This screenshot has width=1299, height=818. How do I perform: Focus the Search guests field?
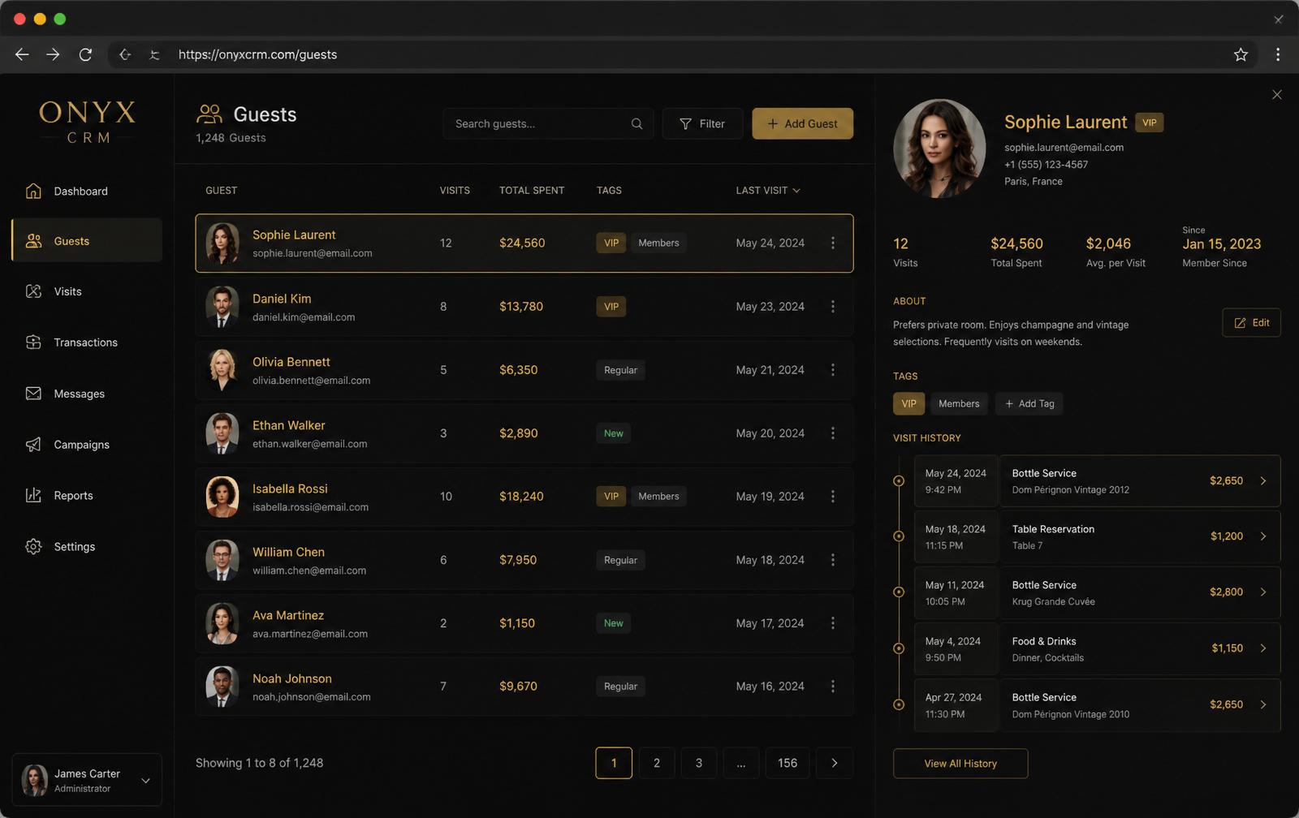click(548, 123)
